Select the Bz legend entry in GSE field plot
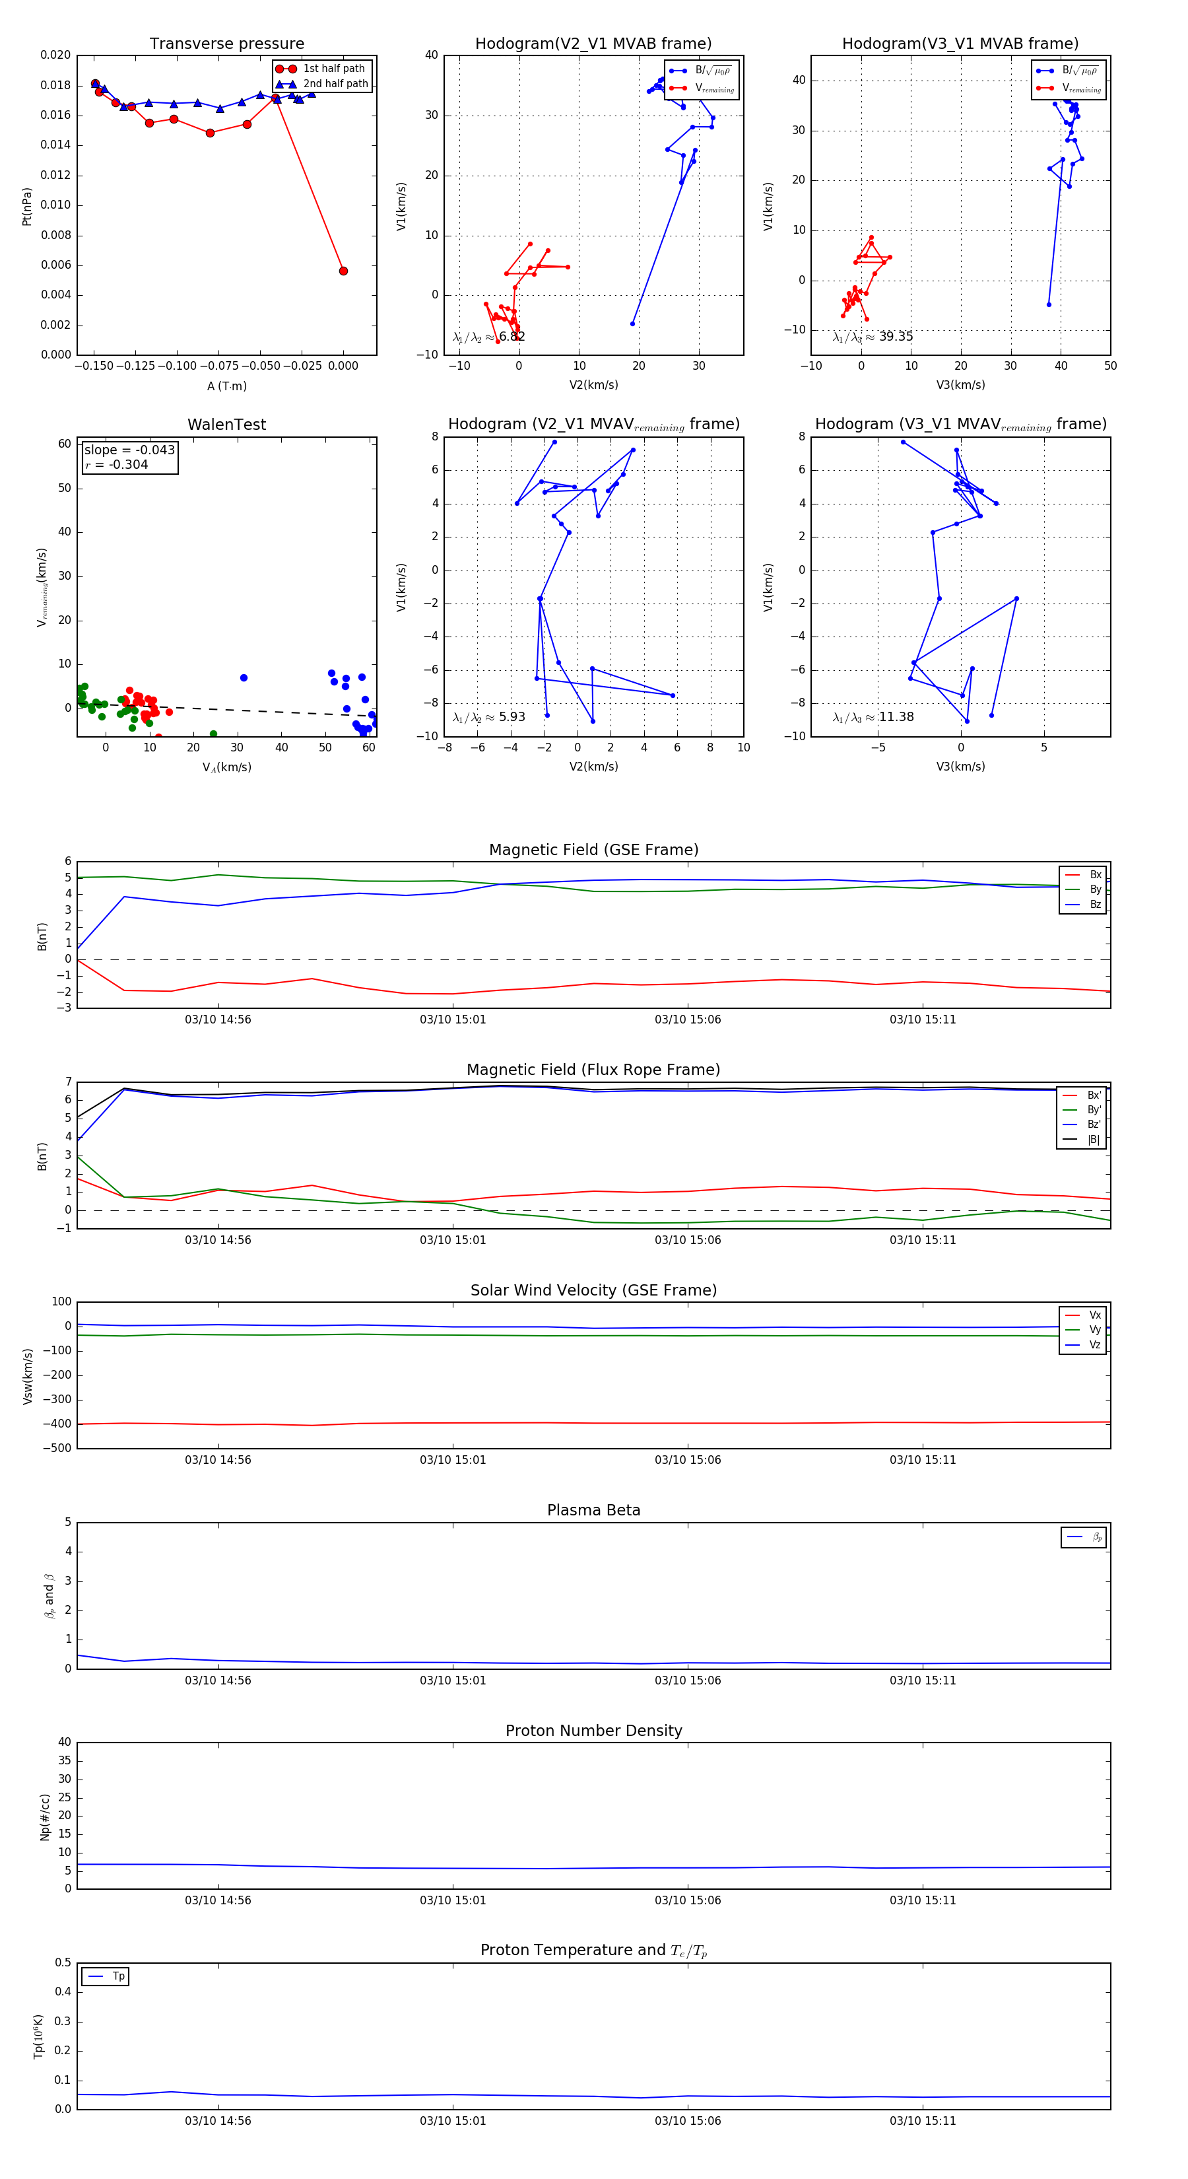The height and width of the screenshot is (2179, 1188). pos(1084,904)
